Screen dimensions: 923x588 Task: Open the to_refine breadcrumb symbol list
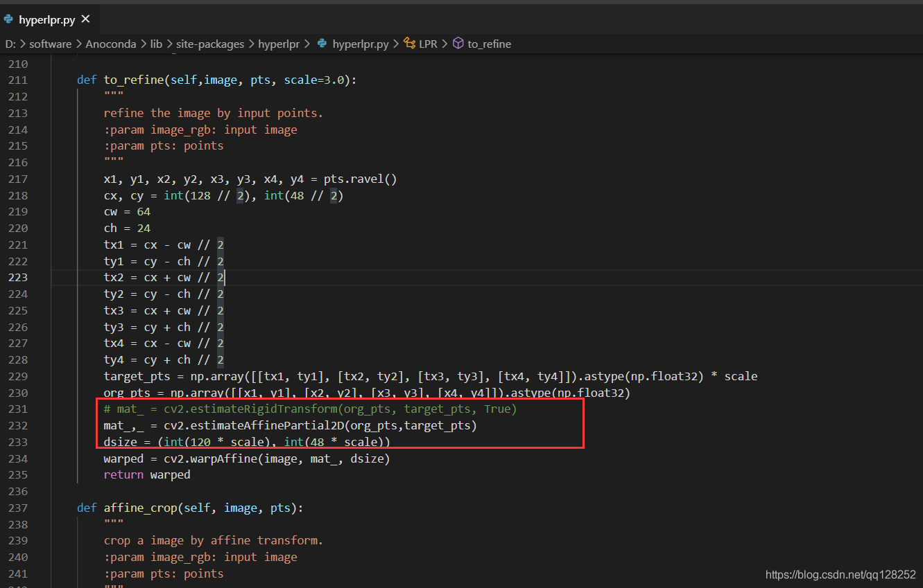tap(489, 44)
